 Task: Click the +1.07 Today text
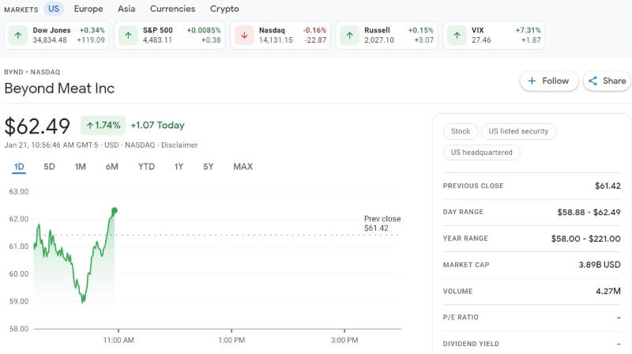157,126
